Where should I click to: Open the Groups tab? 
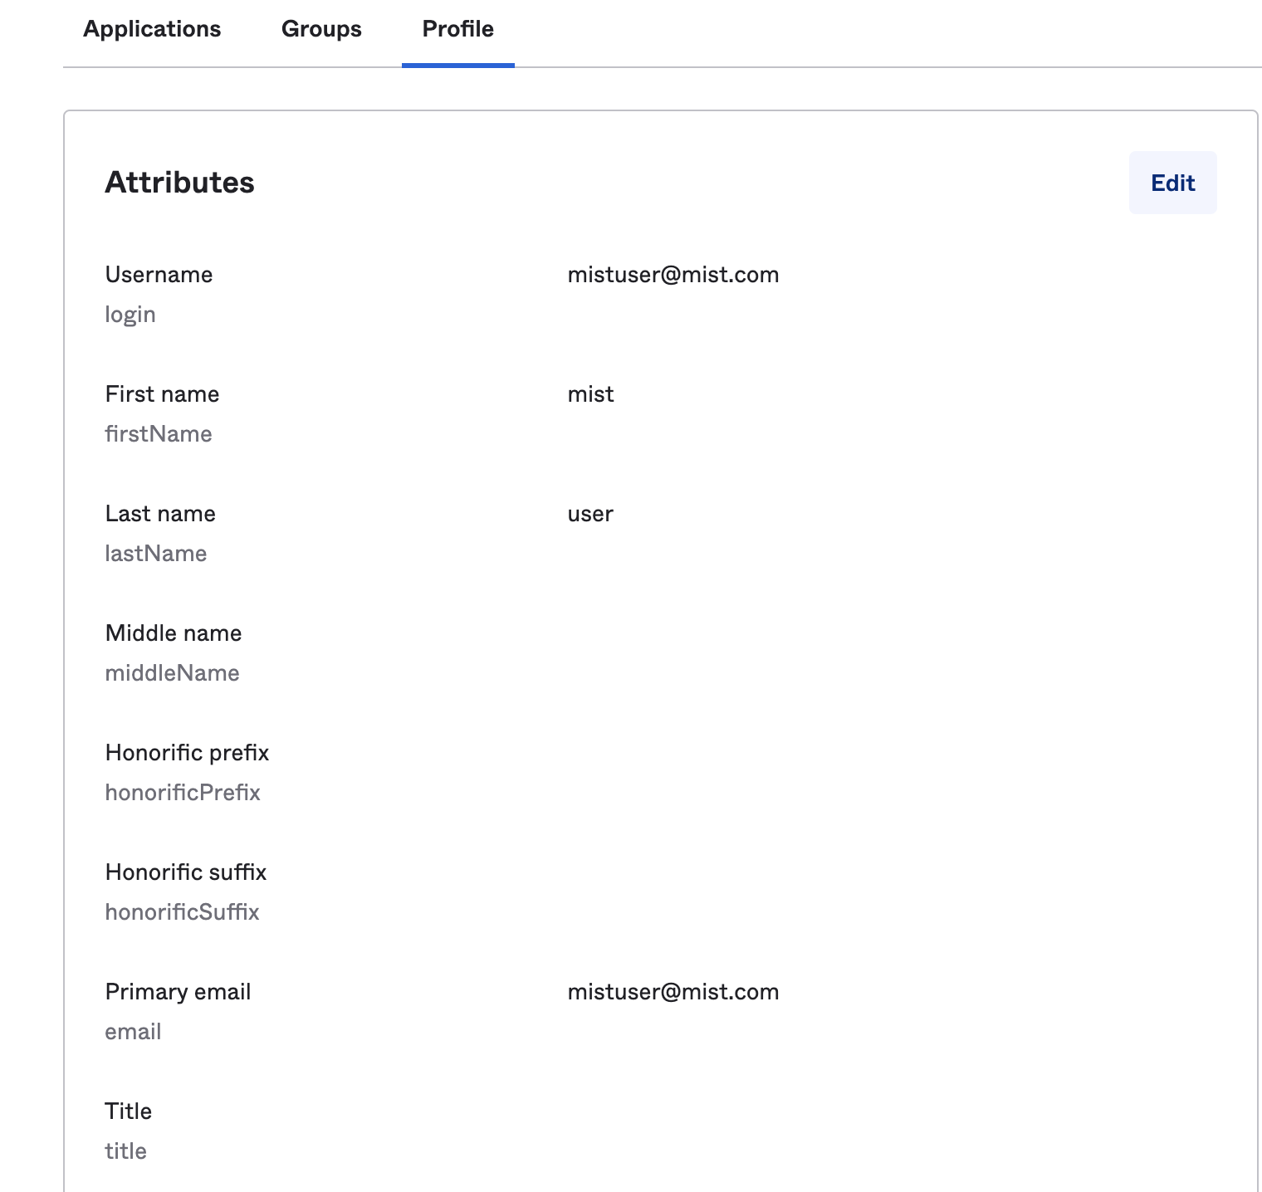coord(321,29)
